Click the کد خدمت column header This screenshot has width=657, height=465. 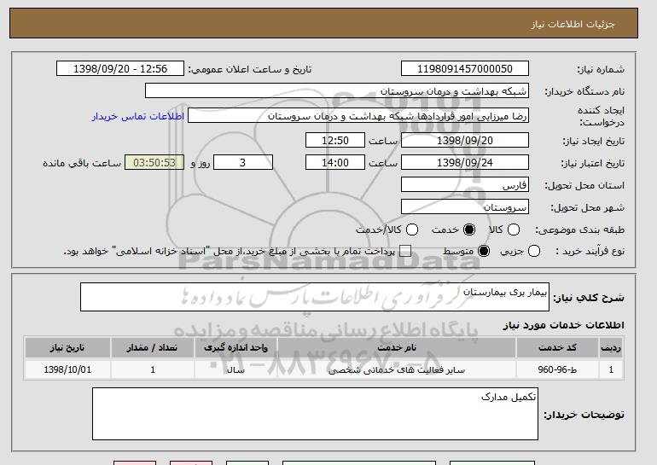click(x=557, y=348)
